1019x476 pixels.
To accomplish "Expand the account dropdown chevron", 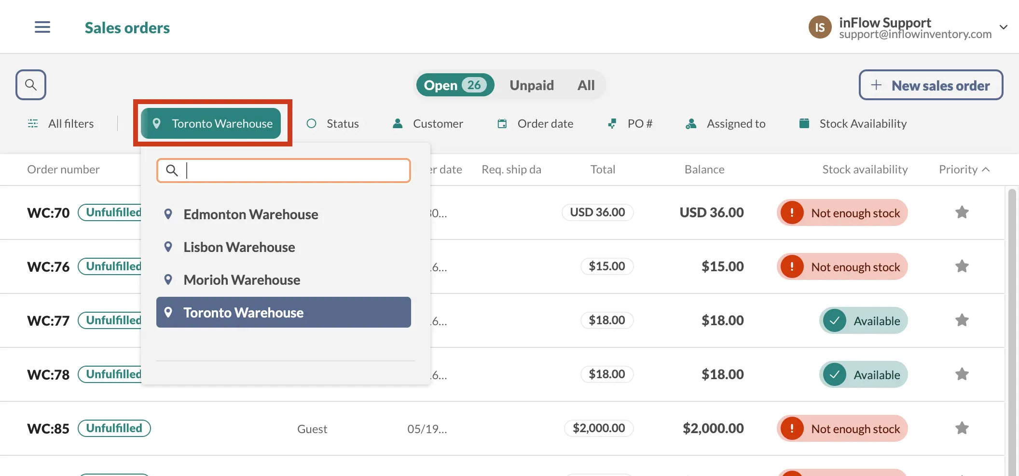I will coord(1004,27).
